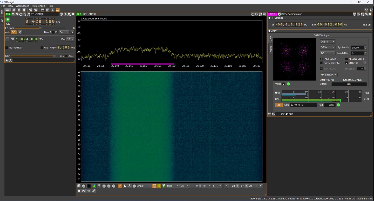
Task: Enable the Ofs checkbox
Action: click(x=42, y=48)
